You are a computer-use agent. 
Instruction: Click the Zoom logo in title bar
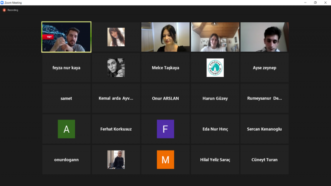tap(2, 2)
